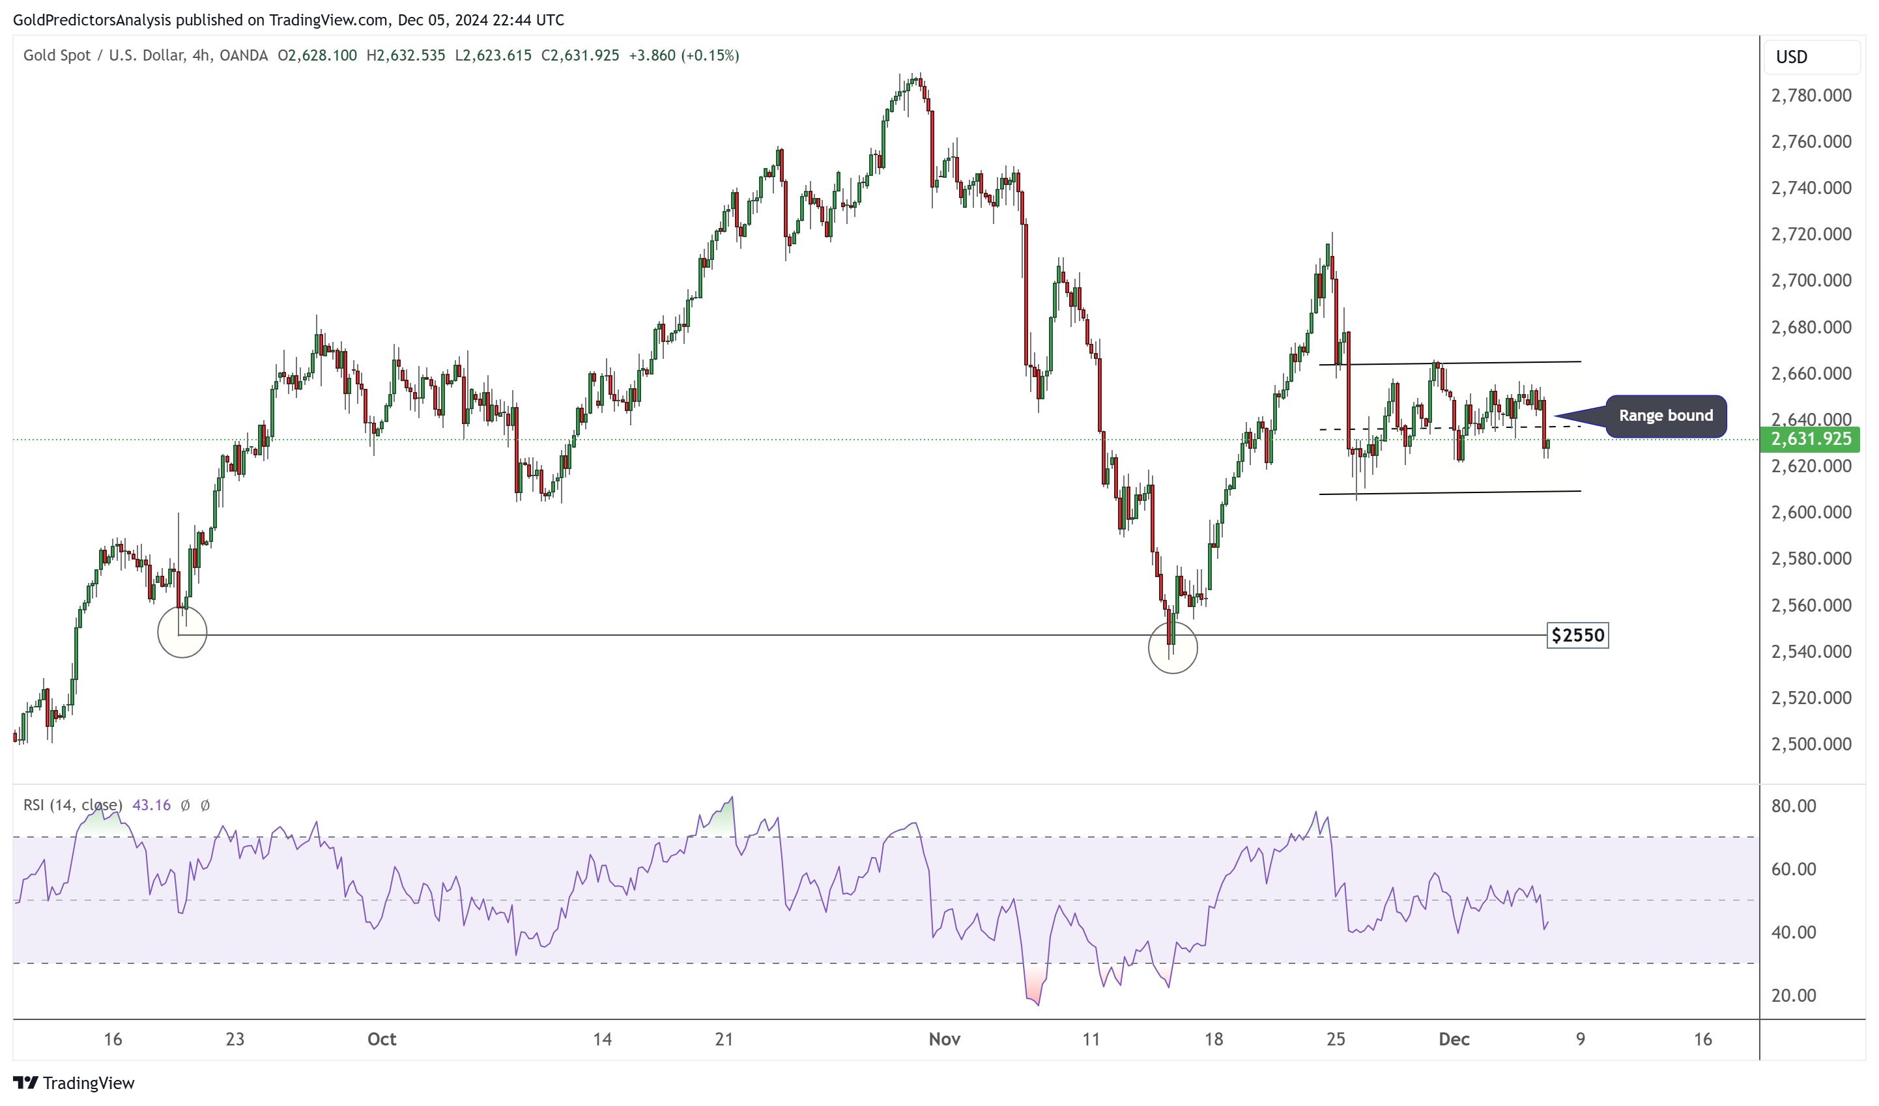This screenshot has height=1106, width=1879.
Task: Click the TradingView text link at bottom
Action: point(88,1083)
